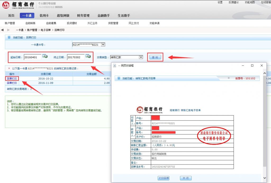Click the 版面号：101102 text
Screen dimensions: 271x183
pos(245,78)
